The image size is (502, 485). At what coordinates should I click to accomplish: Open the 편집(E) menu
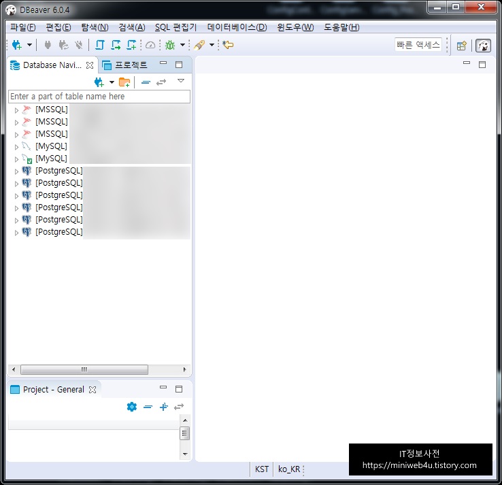point(58,27)
